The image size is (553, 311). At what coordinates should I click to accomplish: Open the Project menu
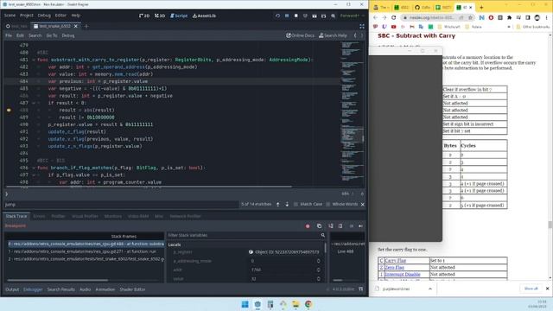tap(27, 16)
